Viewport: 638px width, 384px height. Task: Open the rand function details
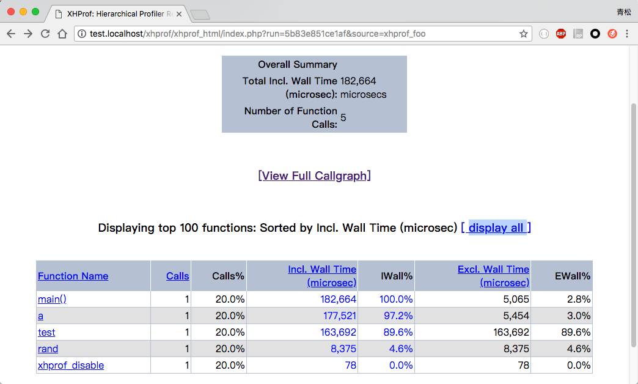(x=48, y=349)
